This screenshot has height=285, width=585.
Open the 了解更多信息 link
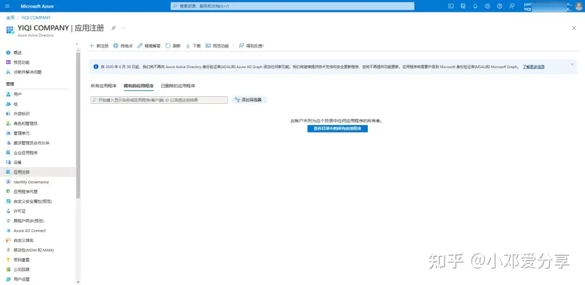pos(534,67)
